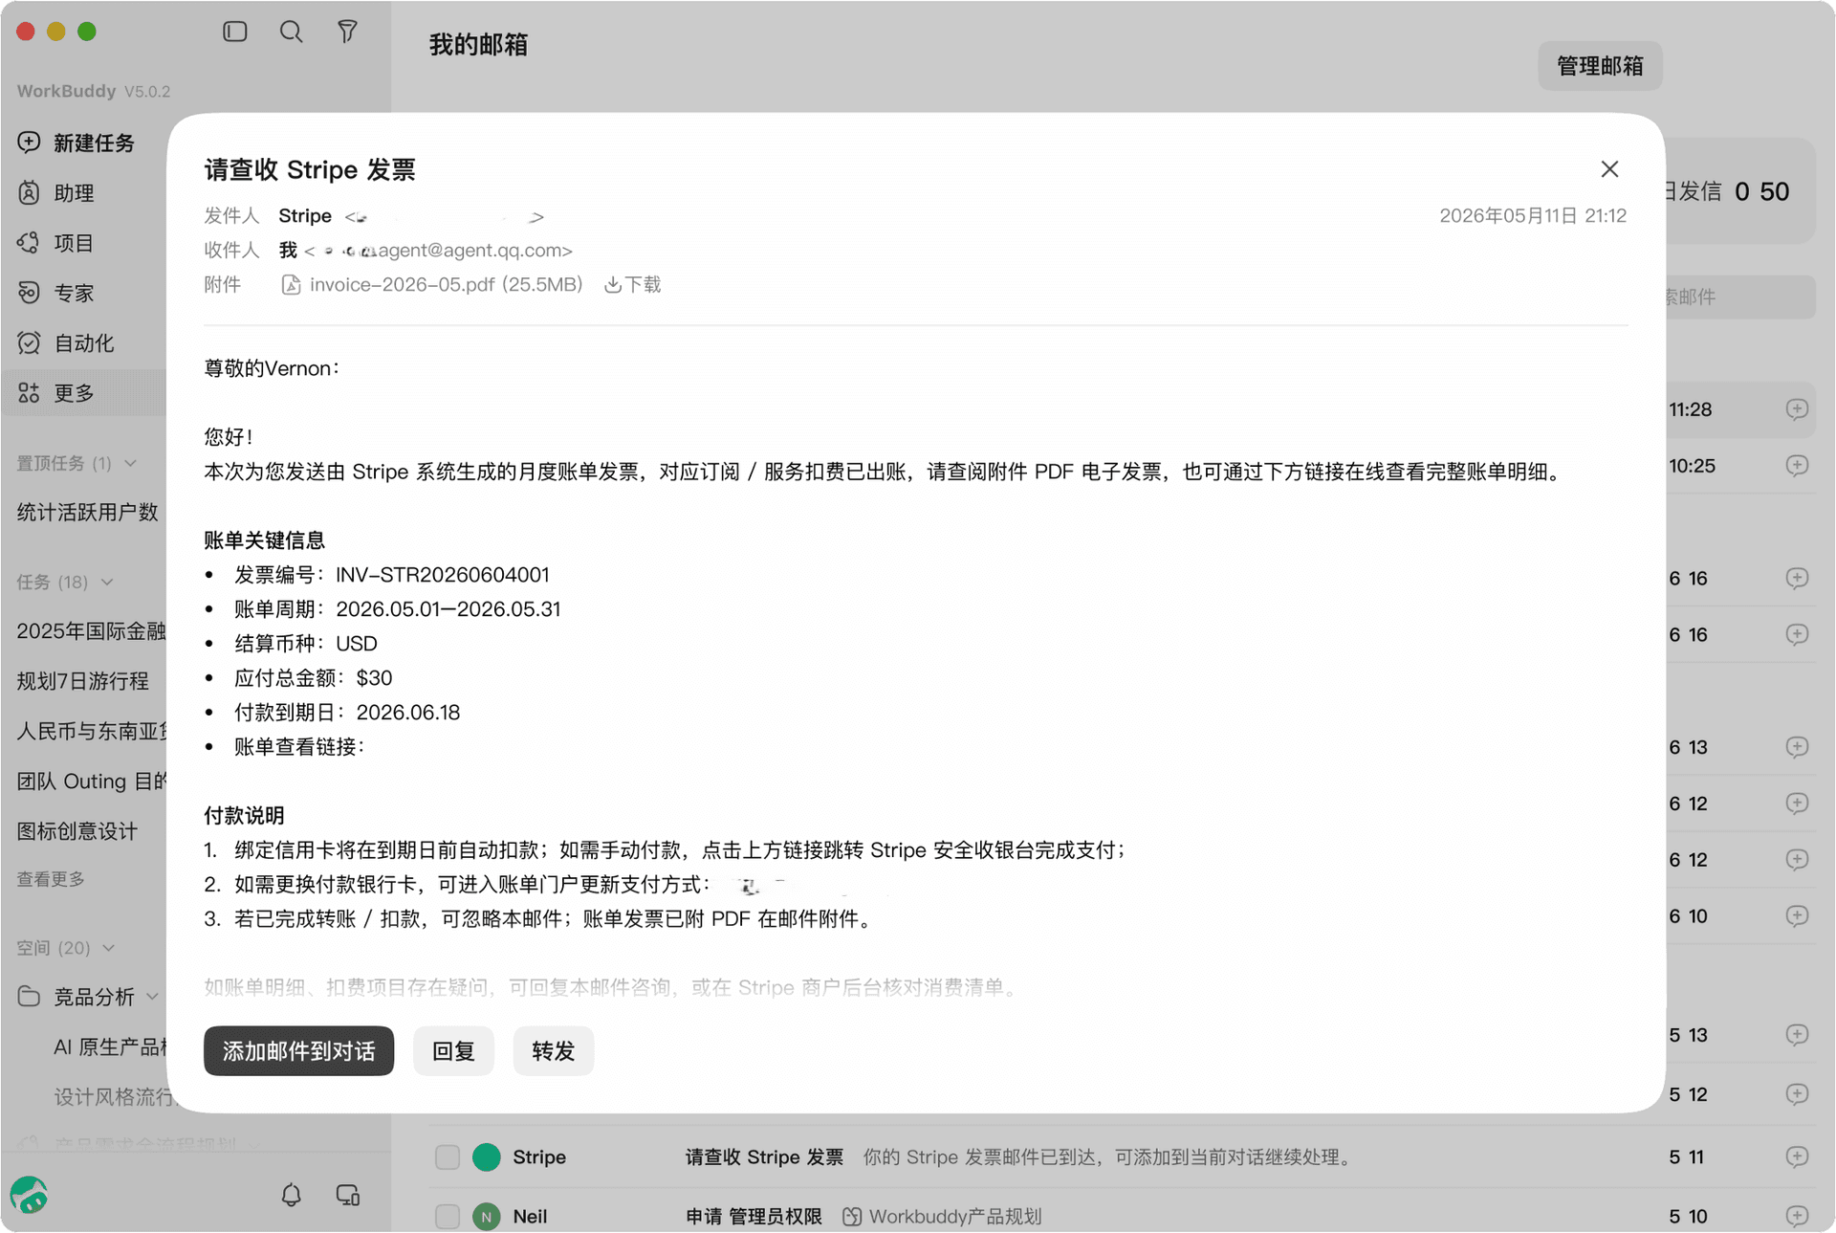Click the 回复 reply button
This screenshot has width=1836, height=1233.
coord(453,1051)
